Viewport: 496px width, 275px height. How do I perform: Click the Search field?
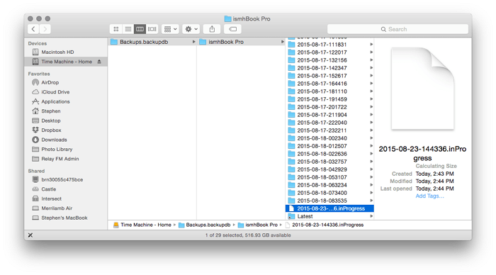pyautogui.click(x=398, y=29)
